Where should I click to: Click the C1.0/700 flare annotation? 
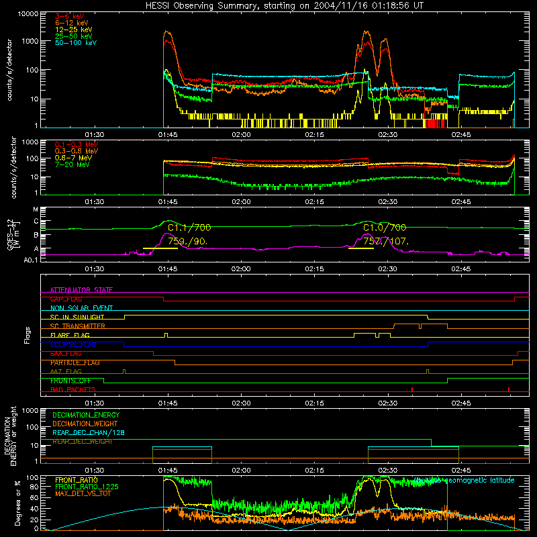pos(385,228)
